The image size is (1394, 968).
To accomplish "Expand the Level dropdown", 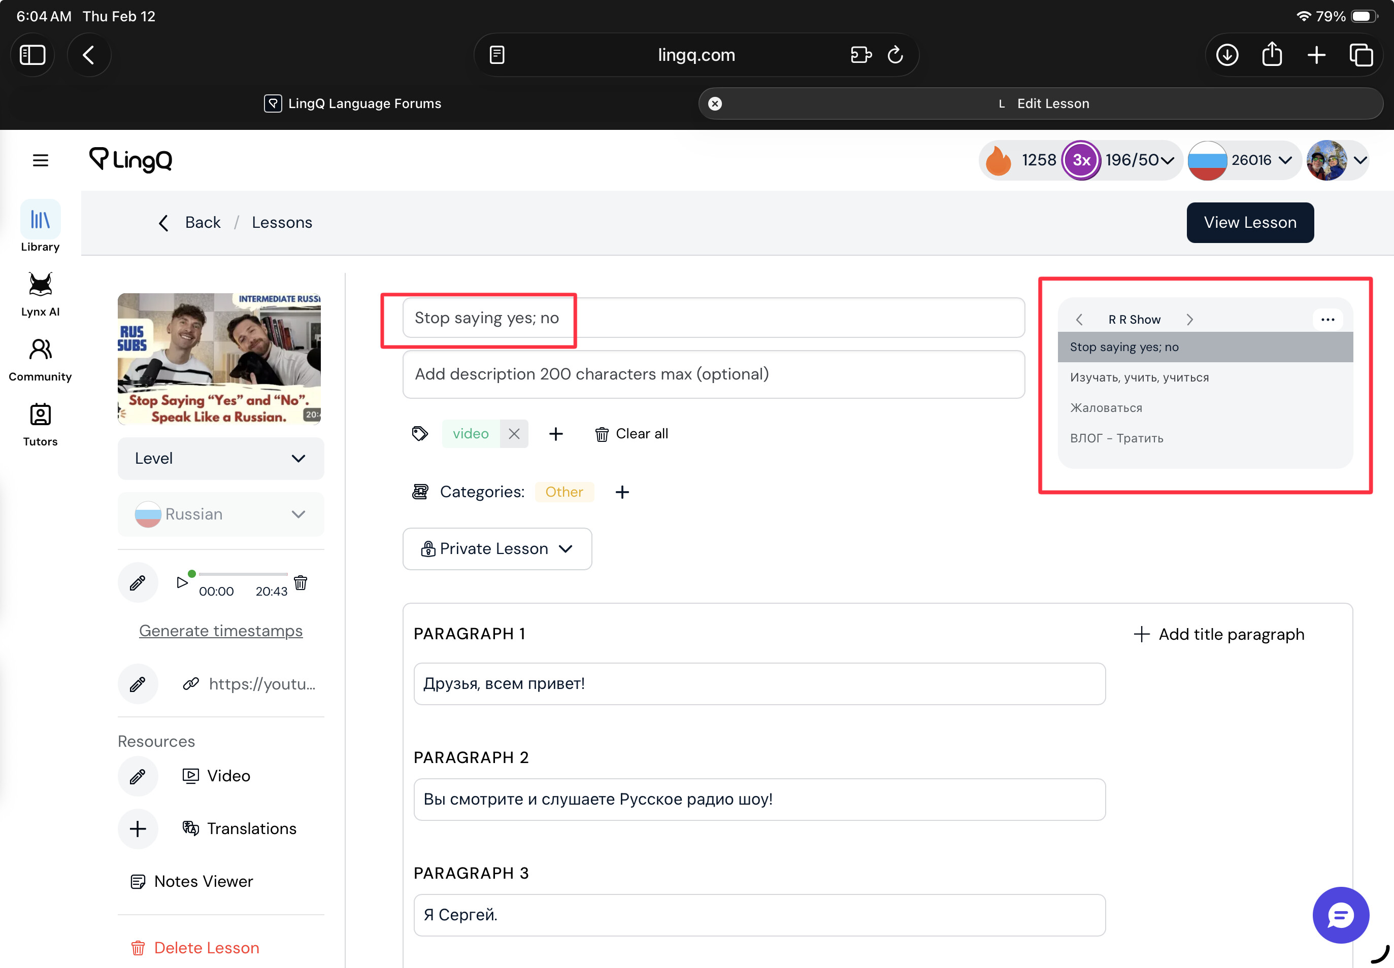I will [x=220, y=459].
